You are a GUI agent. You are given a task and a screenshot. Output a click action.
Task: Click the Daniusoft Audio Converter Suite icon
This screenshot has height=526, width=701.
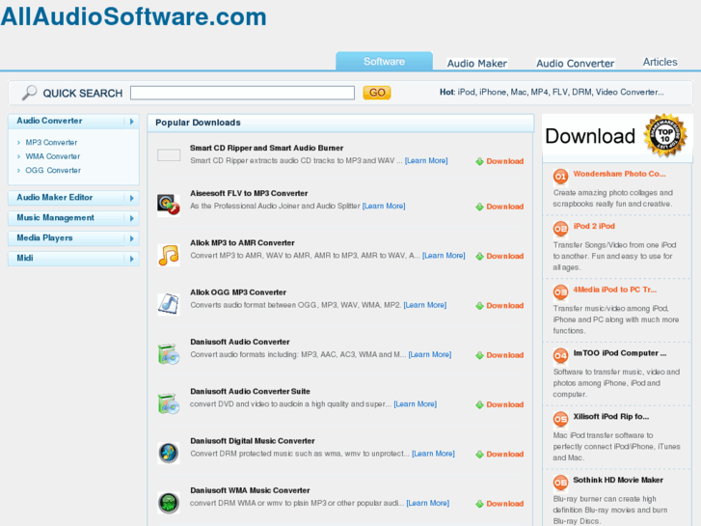pyautogui.click(x=169, y=403)
